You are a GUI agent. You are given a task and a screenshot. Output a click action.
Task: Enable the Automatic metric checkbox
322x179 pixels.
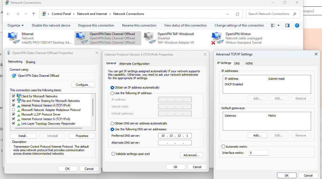(x=223, y=147)
